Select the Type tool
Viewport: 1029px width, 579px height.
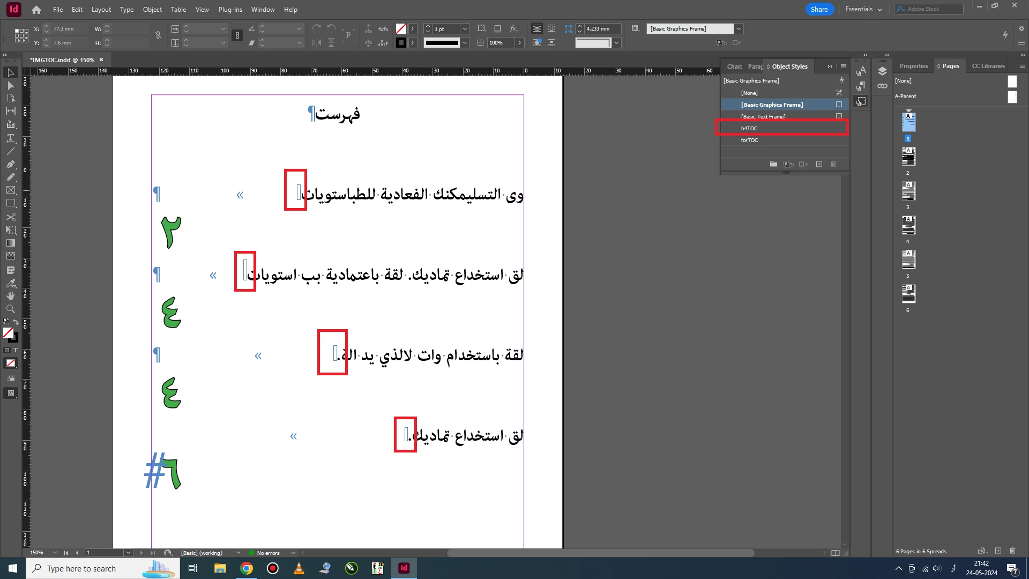(x=10, y=138)
